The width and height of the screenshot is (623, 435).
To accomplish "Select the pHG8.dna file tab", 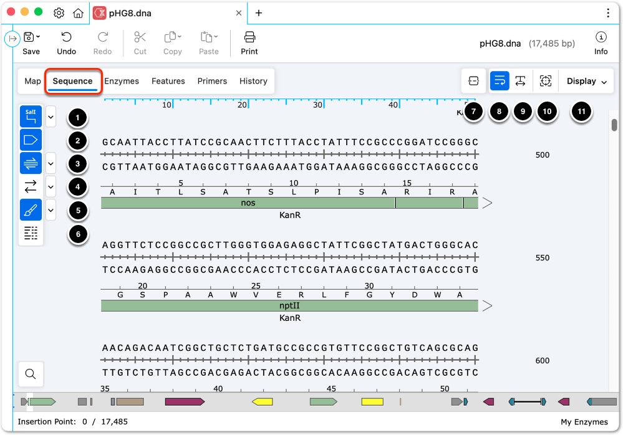I will pyautogui.click(x=168, y=13).
